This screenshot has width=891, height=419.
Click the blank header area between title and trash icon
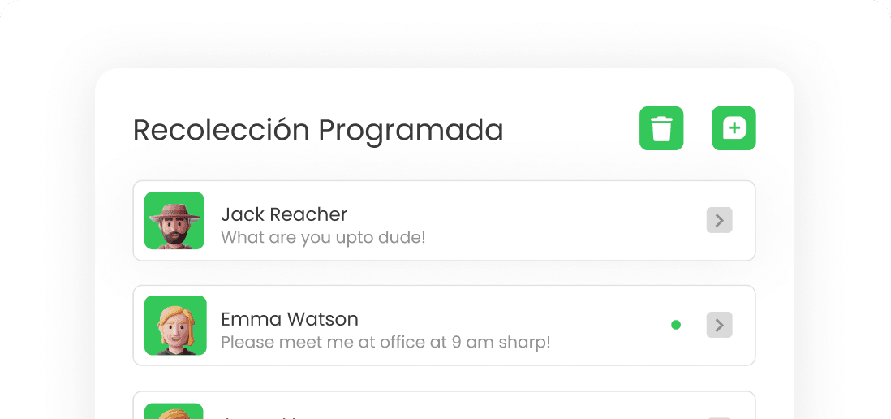[571, 130]
